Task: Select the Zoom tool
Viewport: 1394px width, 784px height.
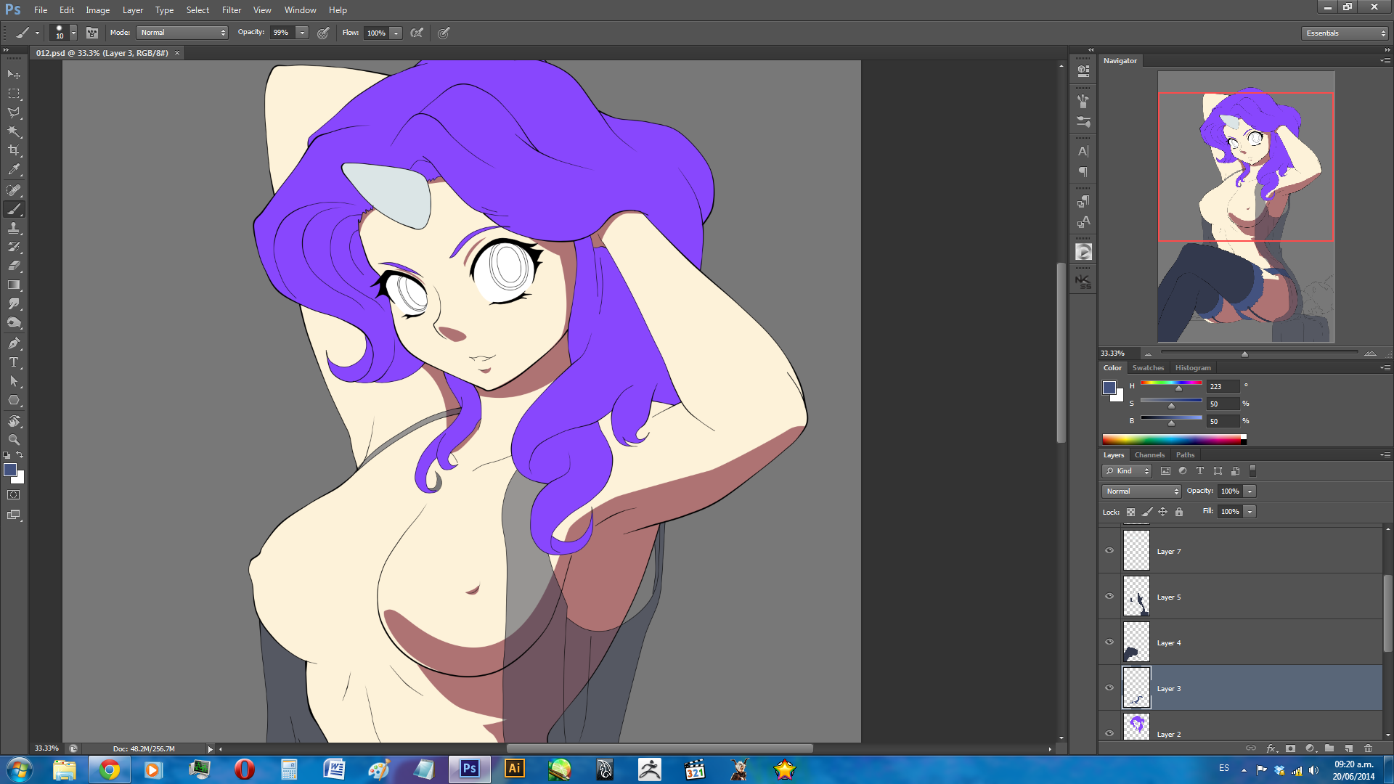Action: [x=14, y=439]
